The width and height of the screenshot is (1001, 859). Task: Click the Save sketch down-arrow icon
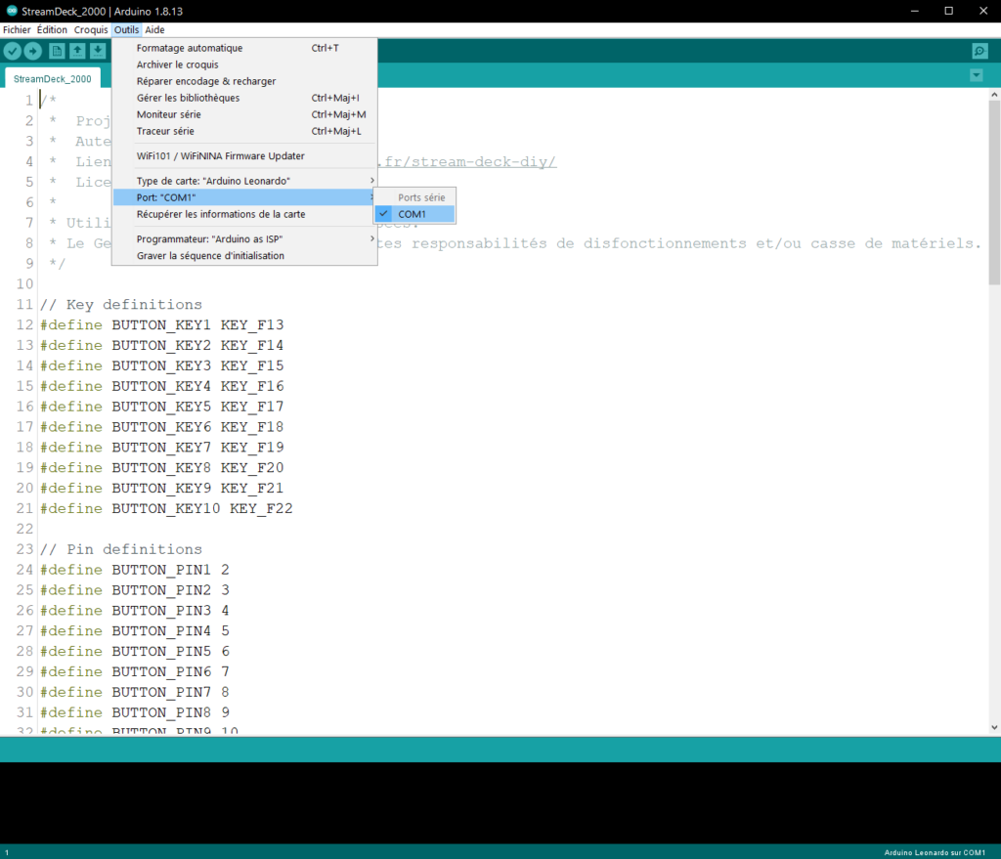98,51
